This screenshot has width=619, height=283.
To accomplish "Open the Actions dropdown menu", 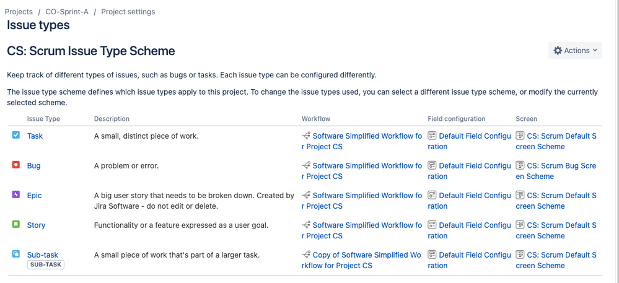I will [x=575, y=51].
